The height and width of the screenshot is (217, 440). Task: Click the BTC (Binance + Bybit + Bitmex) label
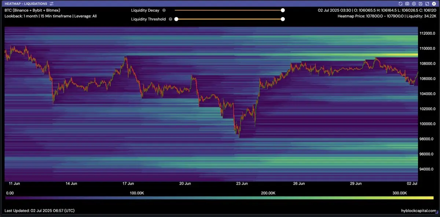click(32, 11)
